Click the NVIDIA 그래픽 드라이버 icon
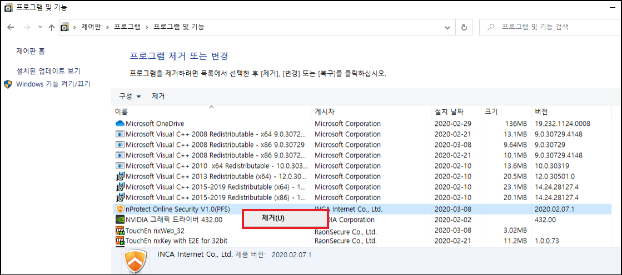This screenshot has height=275, width=622. (x=120, y=219)
